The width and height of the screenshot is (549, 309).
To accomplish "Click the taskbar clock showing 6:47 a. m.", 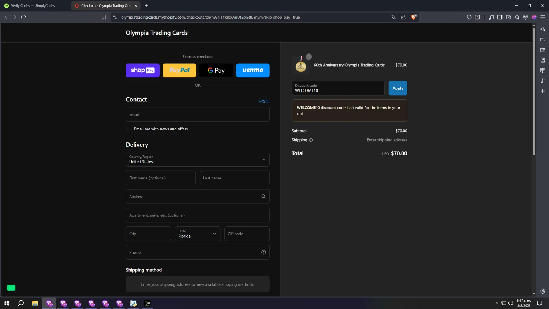I will pos(524,303).
